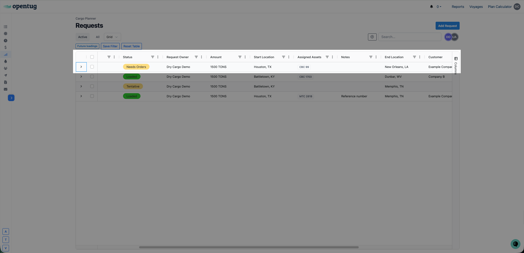Check the Tentative row checkbox
This screenshot has width=524, height=253.
(x=92, y=86)
